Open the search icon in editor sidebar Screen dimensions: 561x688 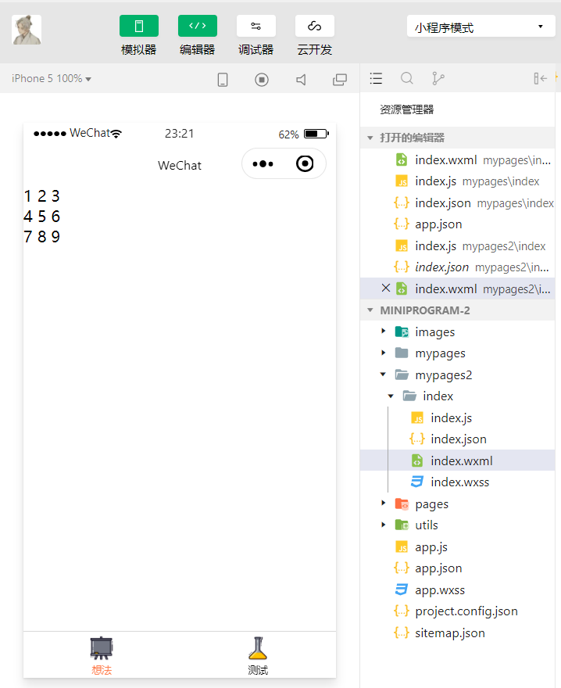tap(407, 78)
